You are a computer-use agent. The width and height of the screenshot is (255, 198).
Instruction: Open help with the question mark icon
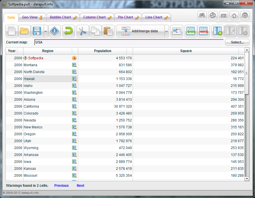point(245,16)
